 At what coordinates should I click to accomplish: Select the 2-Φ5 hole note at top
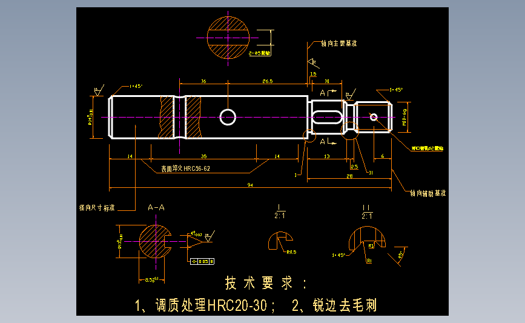click(260, 53)
